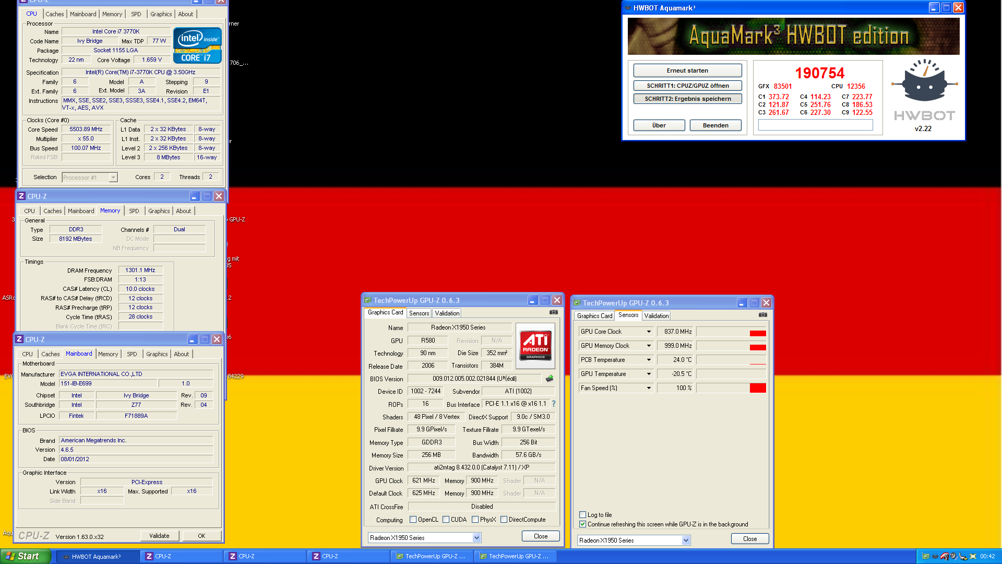This screenshot has width=1002, height=564.
Task: Toggle the OpenCL checkbox
Action: click(413, 520)
